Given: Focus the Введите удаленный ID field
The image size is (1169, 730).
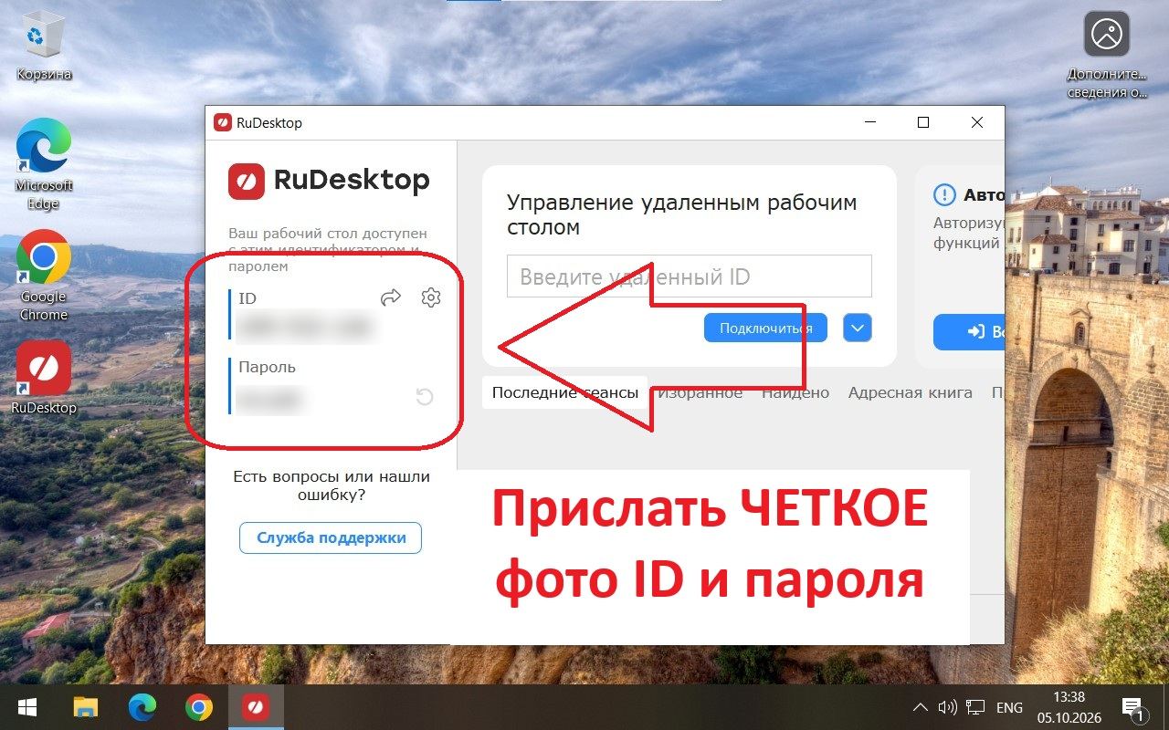Looking at the screenshot, I should pyautogui.click(x=690, y=276).
